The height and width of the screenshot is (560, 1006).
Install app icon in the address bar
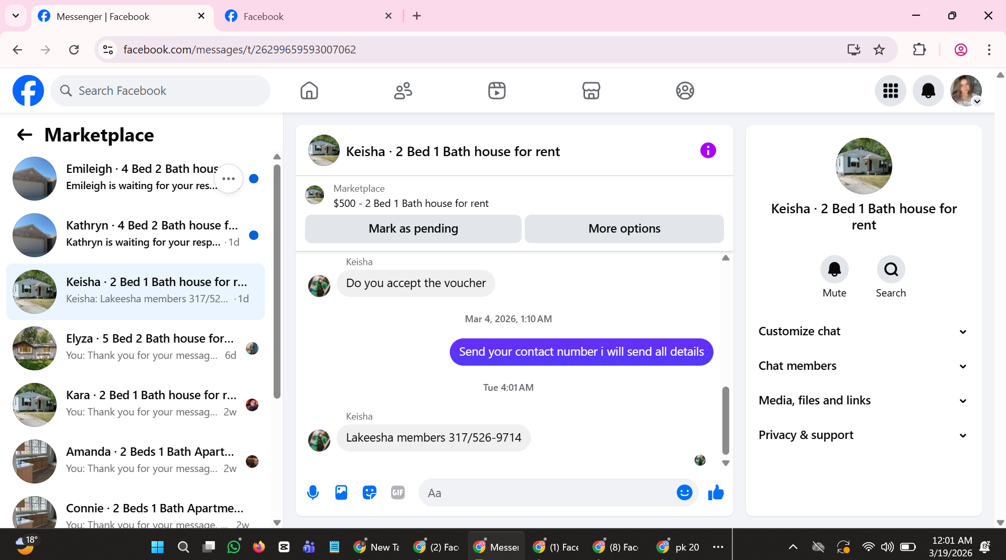(853, 50)
